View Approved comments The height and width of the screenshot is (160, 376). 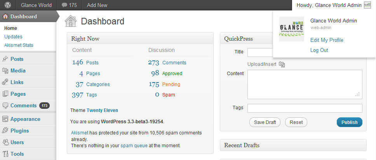tap(172, 74)
